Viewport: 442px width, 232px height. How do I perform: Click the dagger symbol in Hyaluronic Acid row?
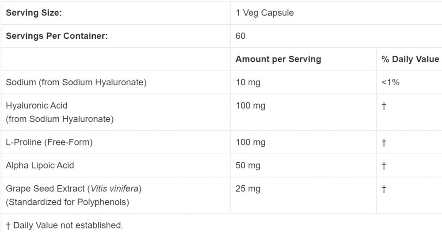tap(384, 106)
